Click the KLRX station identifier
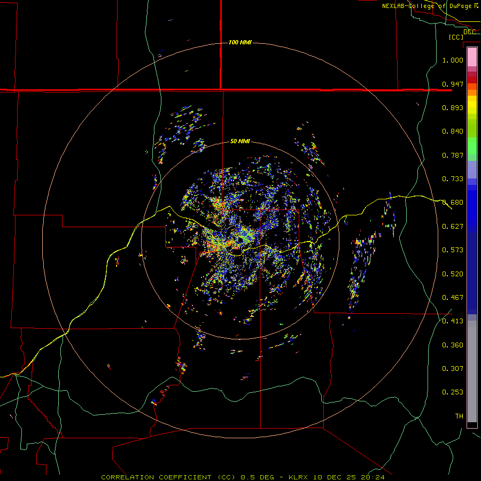 point(299,477)
